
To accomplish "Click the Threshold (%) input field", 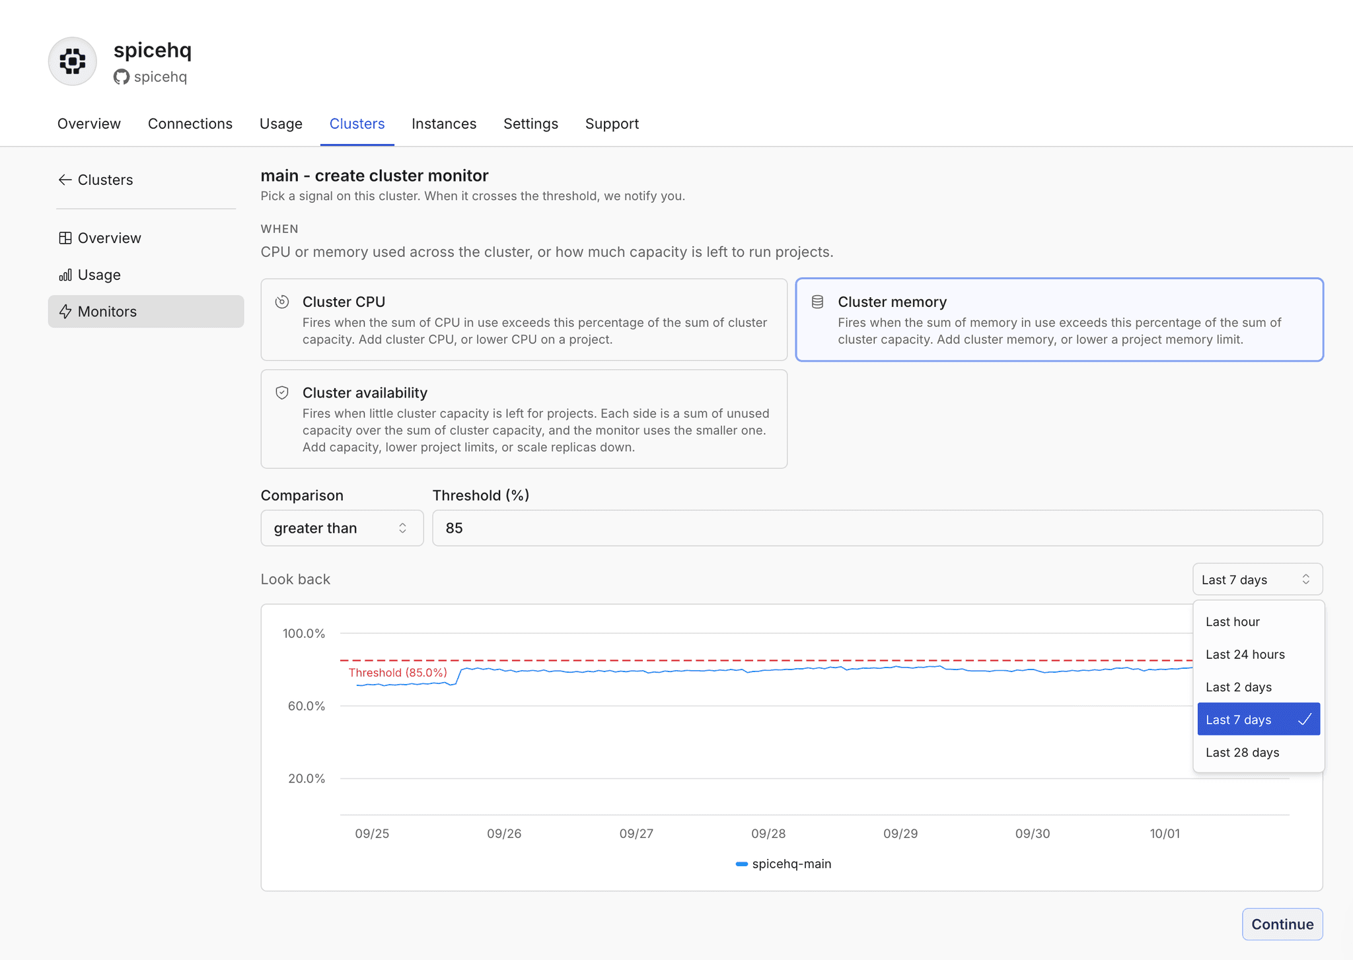I will [x=877, y=528].
